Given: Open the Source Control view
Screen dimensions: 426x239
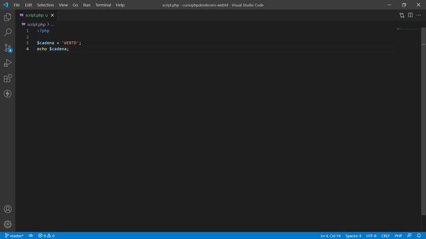Looking at the screenshot, I should coord(7,48).
